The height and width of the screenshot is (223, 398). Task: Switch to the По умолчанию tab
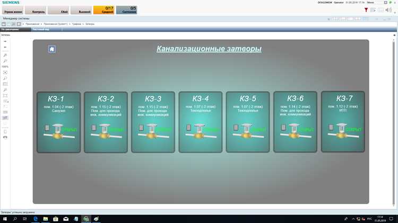tap(15, 29)
